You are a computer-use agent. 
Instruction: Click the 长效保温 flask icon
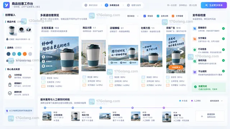pyautogui.click(x=10, y=76)
